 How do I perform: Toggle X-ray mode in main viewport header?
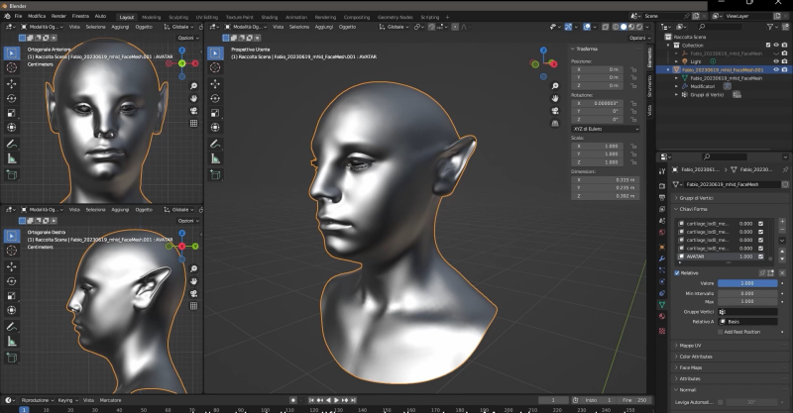point(605,27)
